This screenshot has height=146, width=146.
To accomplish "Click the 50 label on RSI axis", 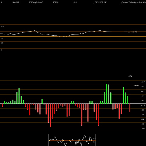I will (2, 38).
